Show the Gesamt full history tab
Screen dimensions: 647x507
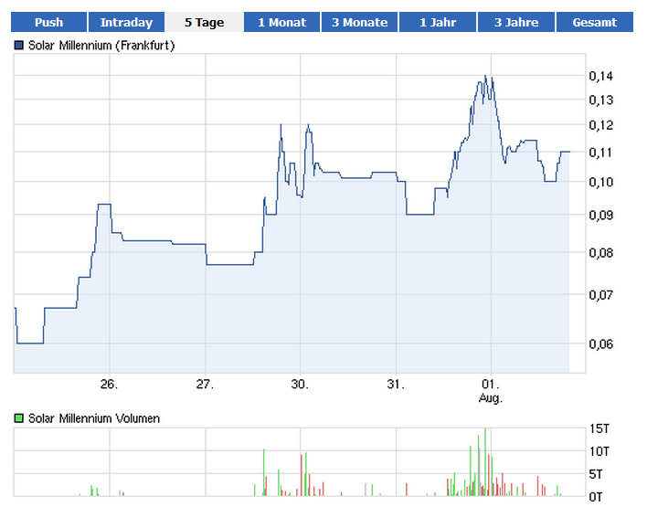[x=594, y=22]
